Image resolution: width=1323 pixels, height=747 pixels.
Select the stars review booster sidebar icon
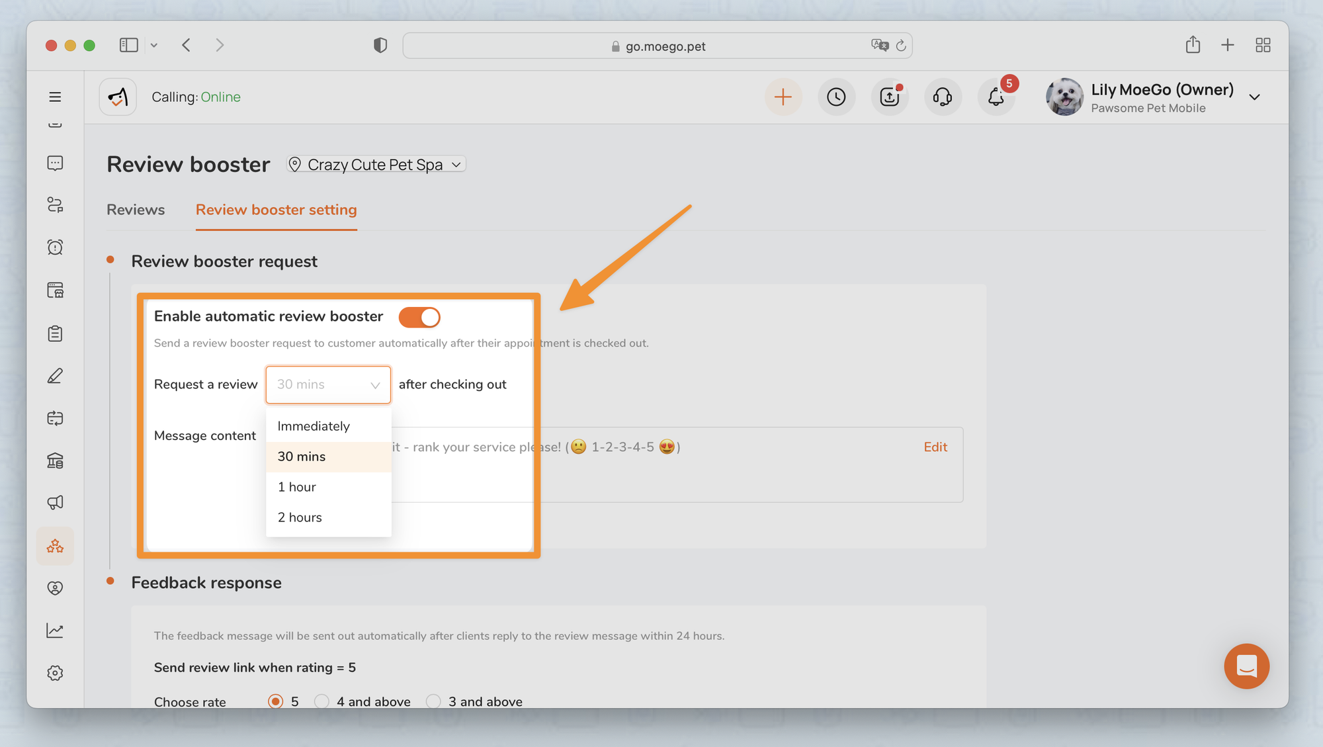(55, 546)
